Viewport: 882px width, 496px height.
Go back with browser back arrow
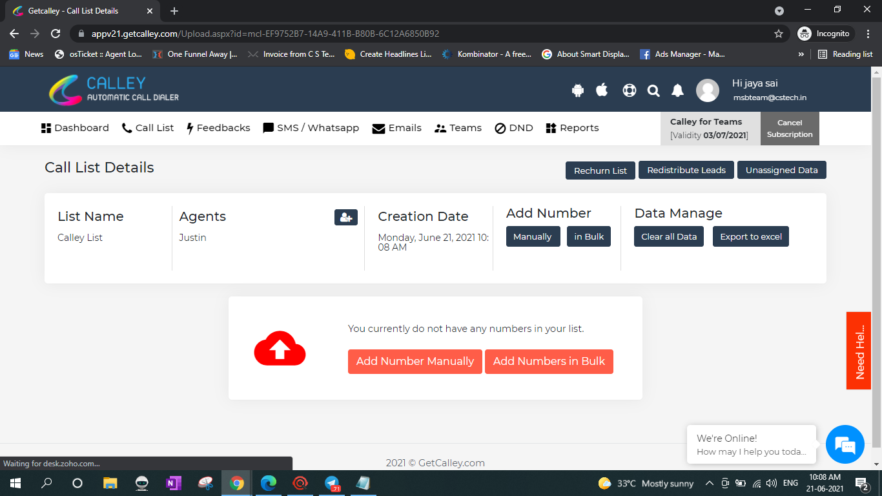coord(14,34)
